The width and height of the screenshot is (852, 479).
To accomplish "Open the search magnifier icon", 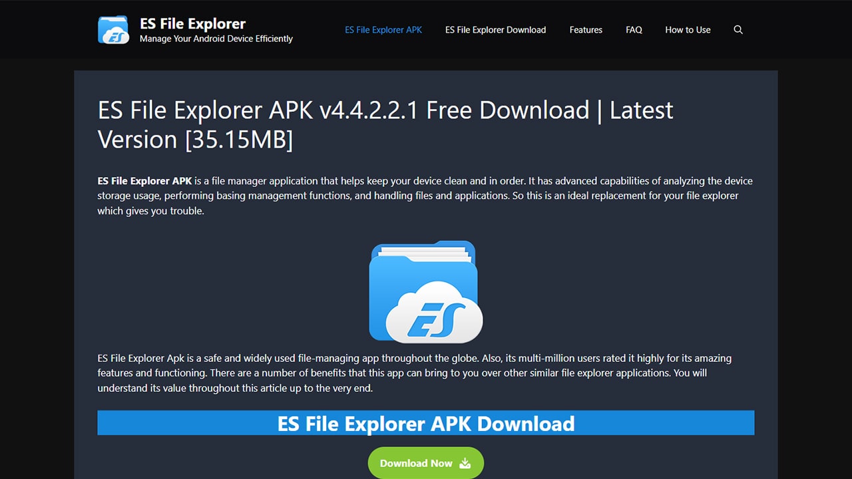I will point(738,30).
